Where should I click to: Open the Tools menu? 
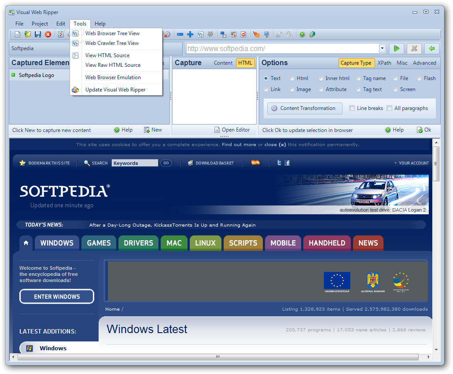[80, 24]
